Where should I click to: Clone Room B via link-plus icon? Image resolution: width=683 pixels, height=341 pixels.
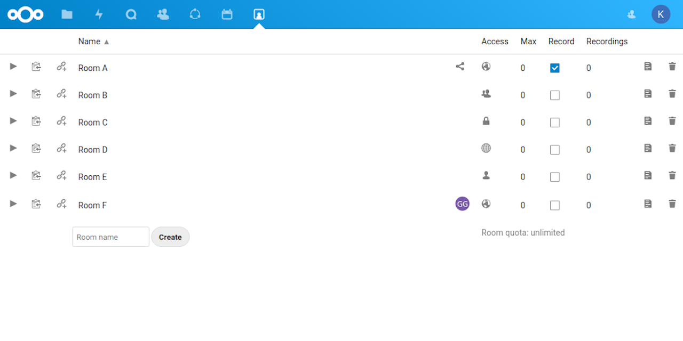(61, 94)
